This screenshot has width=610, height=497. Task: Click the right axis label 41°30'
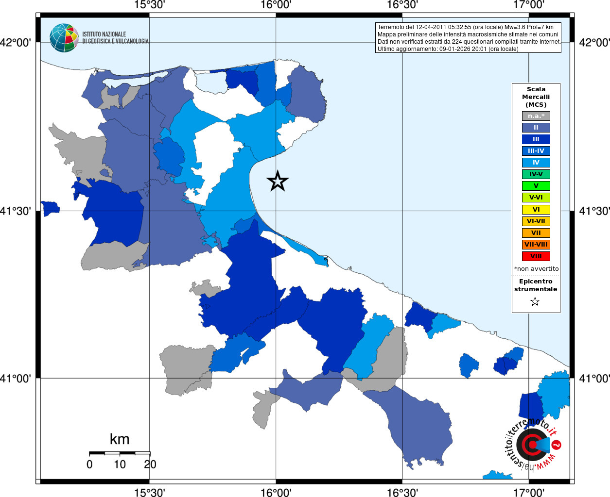point(594,211)
